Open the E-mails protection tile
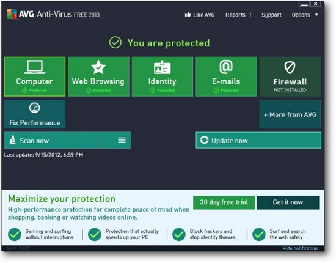The width and height of the screenshot is (336, 263). point(226,76)
